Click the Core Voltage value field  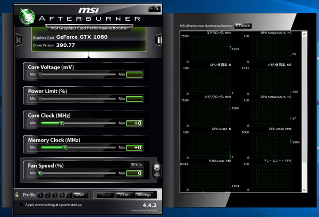click(135, 74)
